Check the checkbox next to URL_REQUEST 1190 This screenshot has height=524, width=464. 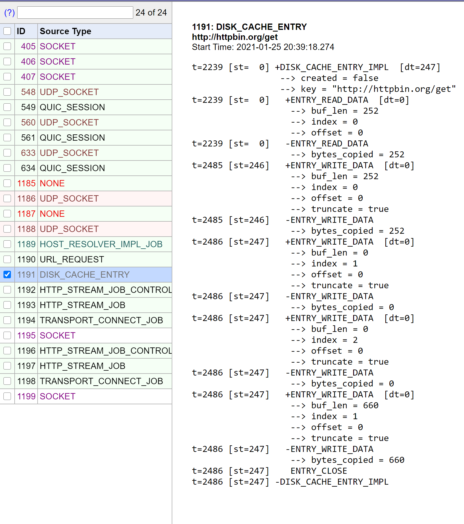(x=7, y=259)
